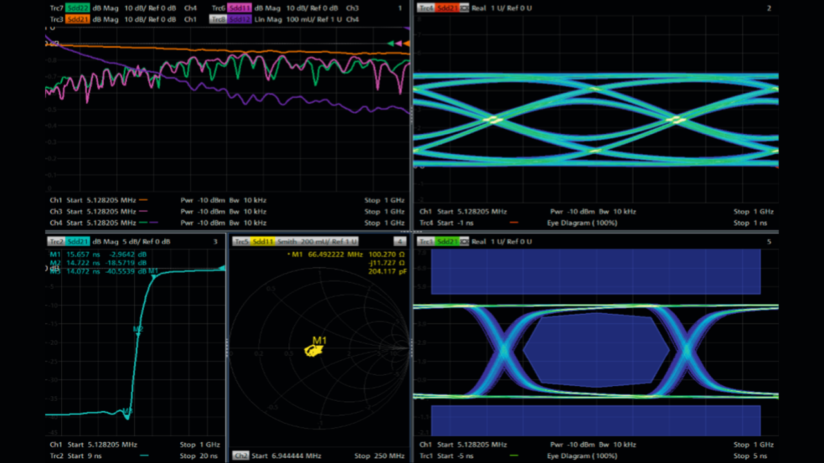The image size is (824, 463).
Task: Activate the Trc4 trace label
Action: tap(426, 8)
